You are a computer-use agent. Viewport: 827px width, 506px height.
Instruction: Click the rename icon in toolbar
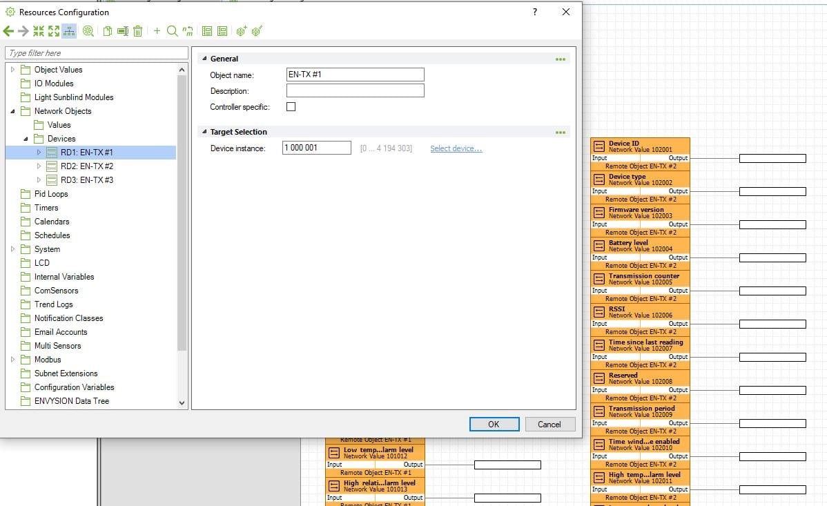(123, 31)
